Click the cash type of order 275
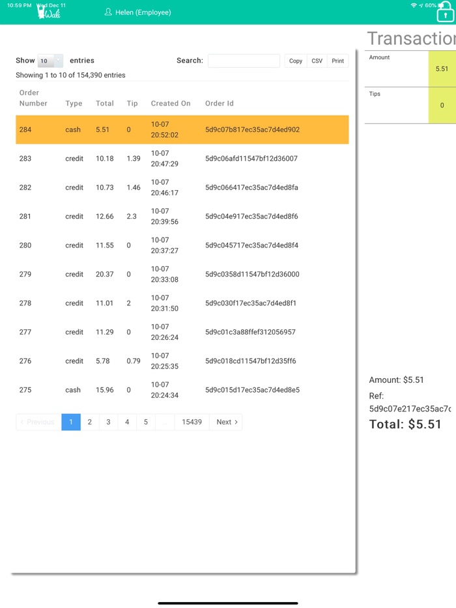This screenshot has height=608, width=456. 73,390
